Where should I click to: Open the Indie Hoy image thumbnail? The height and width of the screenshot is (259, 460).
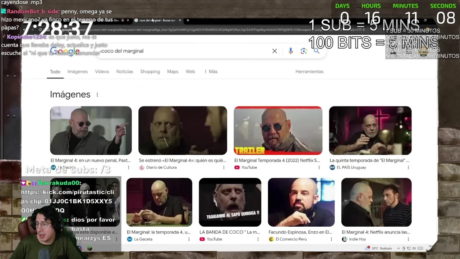376,202
